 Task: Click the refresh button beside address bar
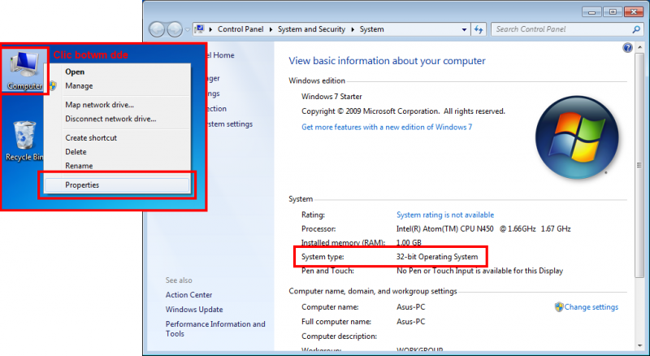pyautogui.click(x=479, y=29)
